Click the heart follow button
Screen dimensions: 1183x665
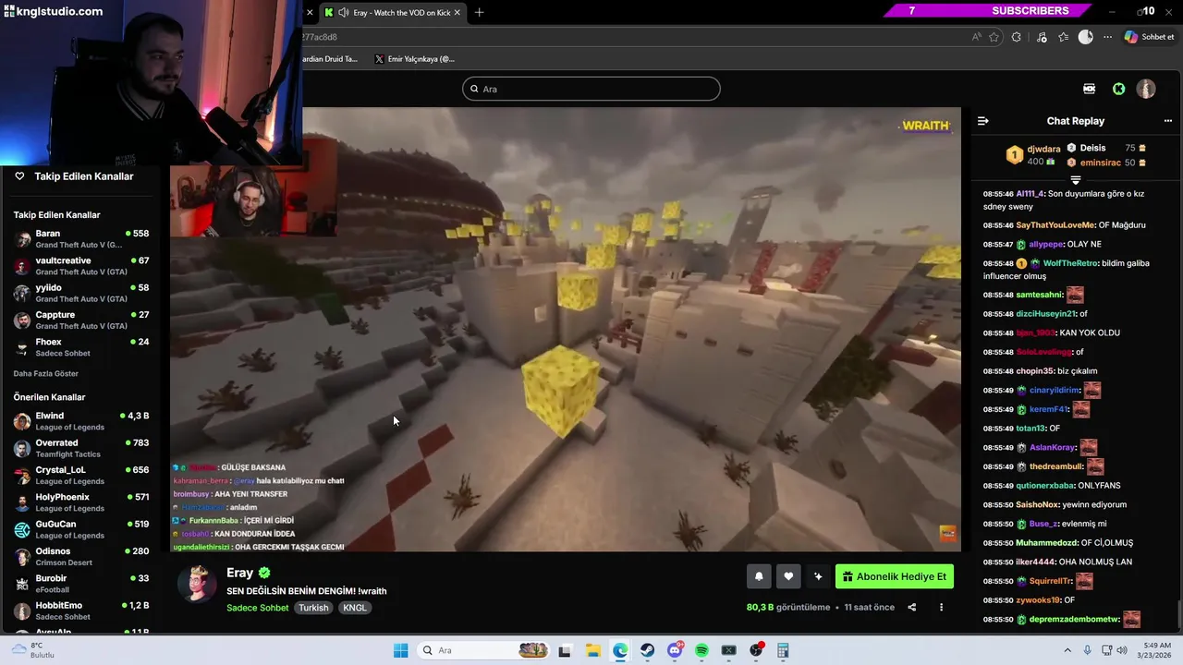(788, 576)
